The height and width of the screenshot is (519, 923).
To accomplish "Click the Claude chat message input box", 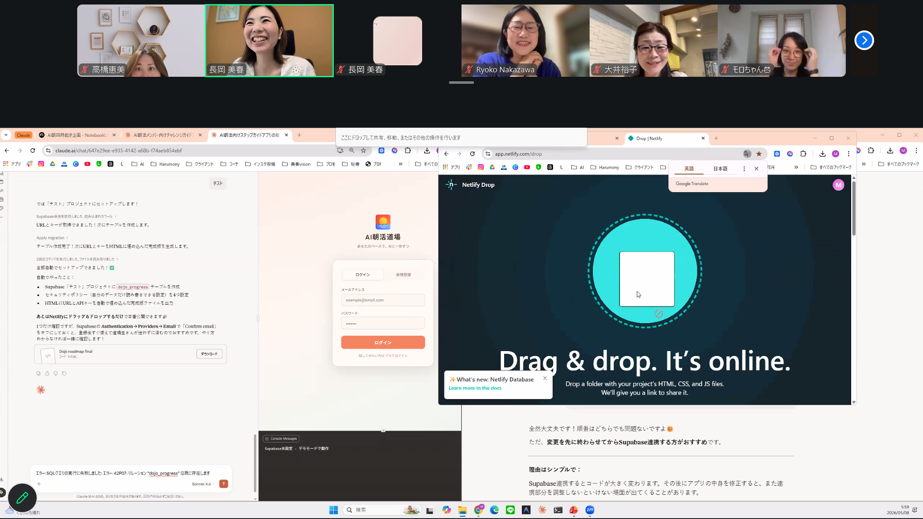I will (131, 473).
